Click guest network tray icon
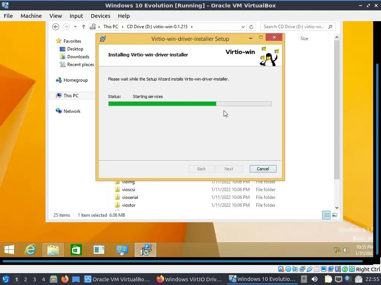The height and width of the screenshot is (285, 381). tap(337, 250)
